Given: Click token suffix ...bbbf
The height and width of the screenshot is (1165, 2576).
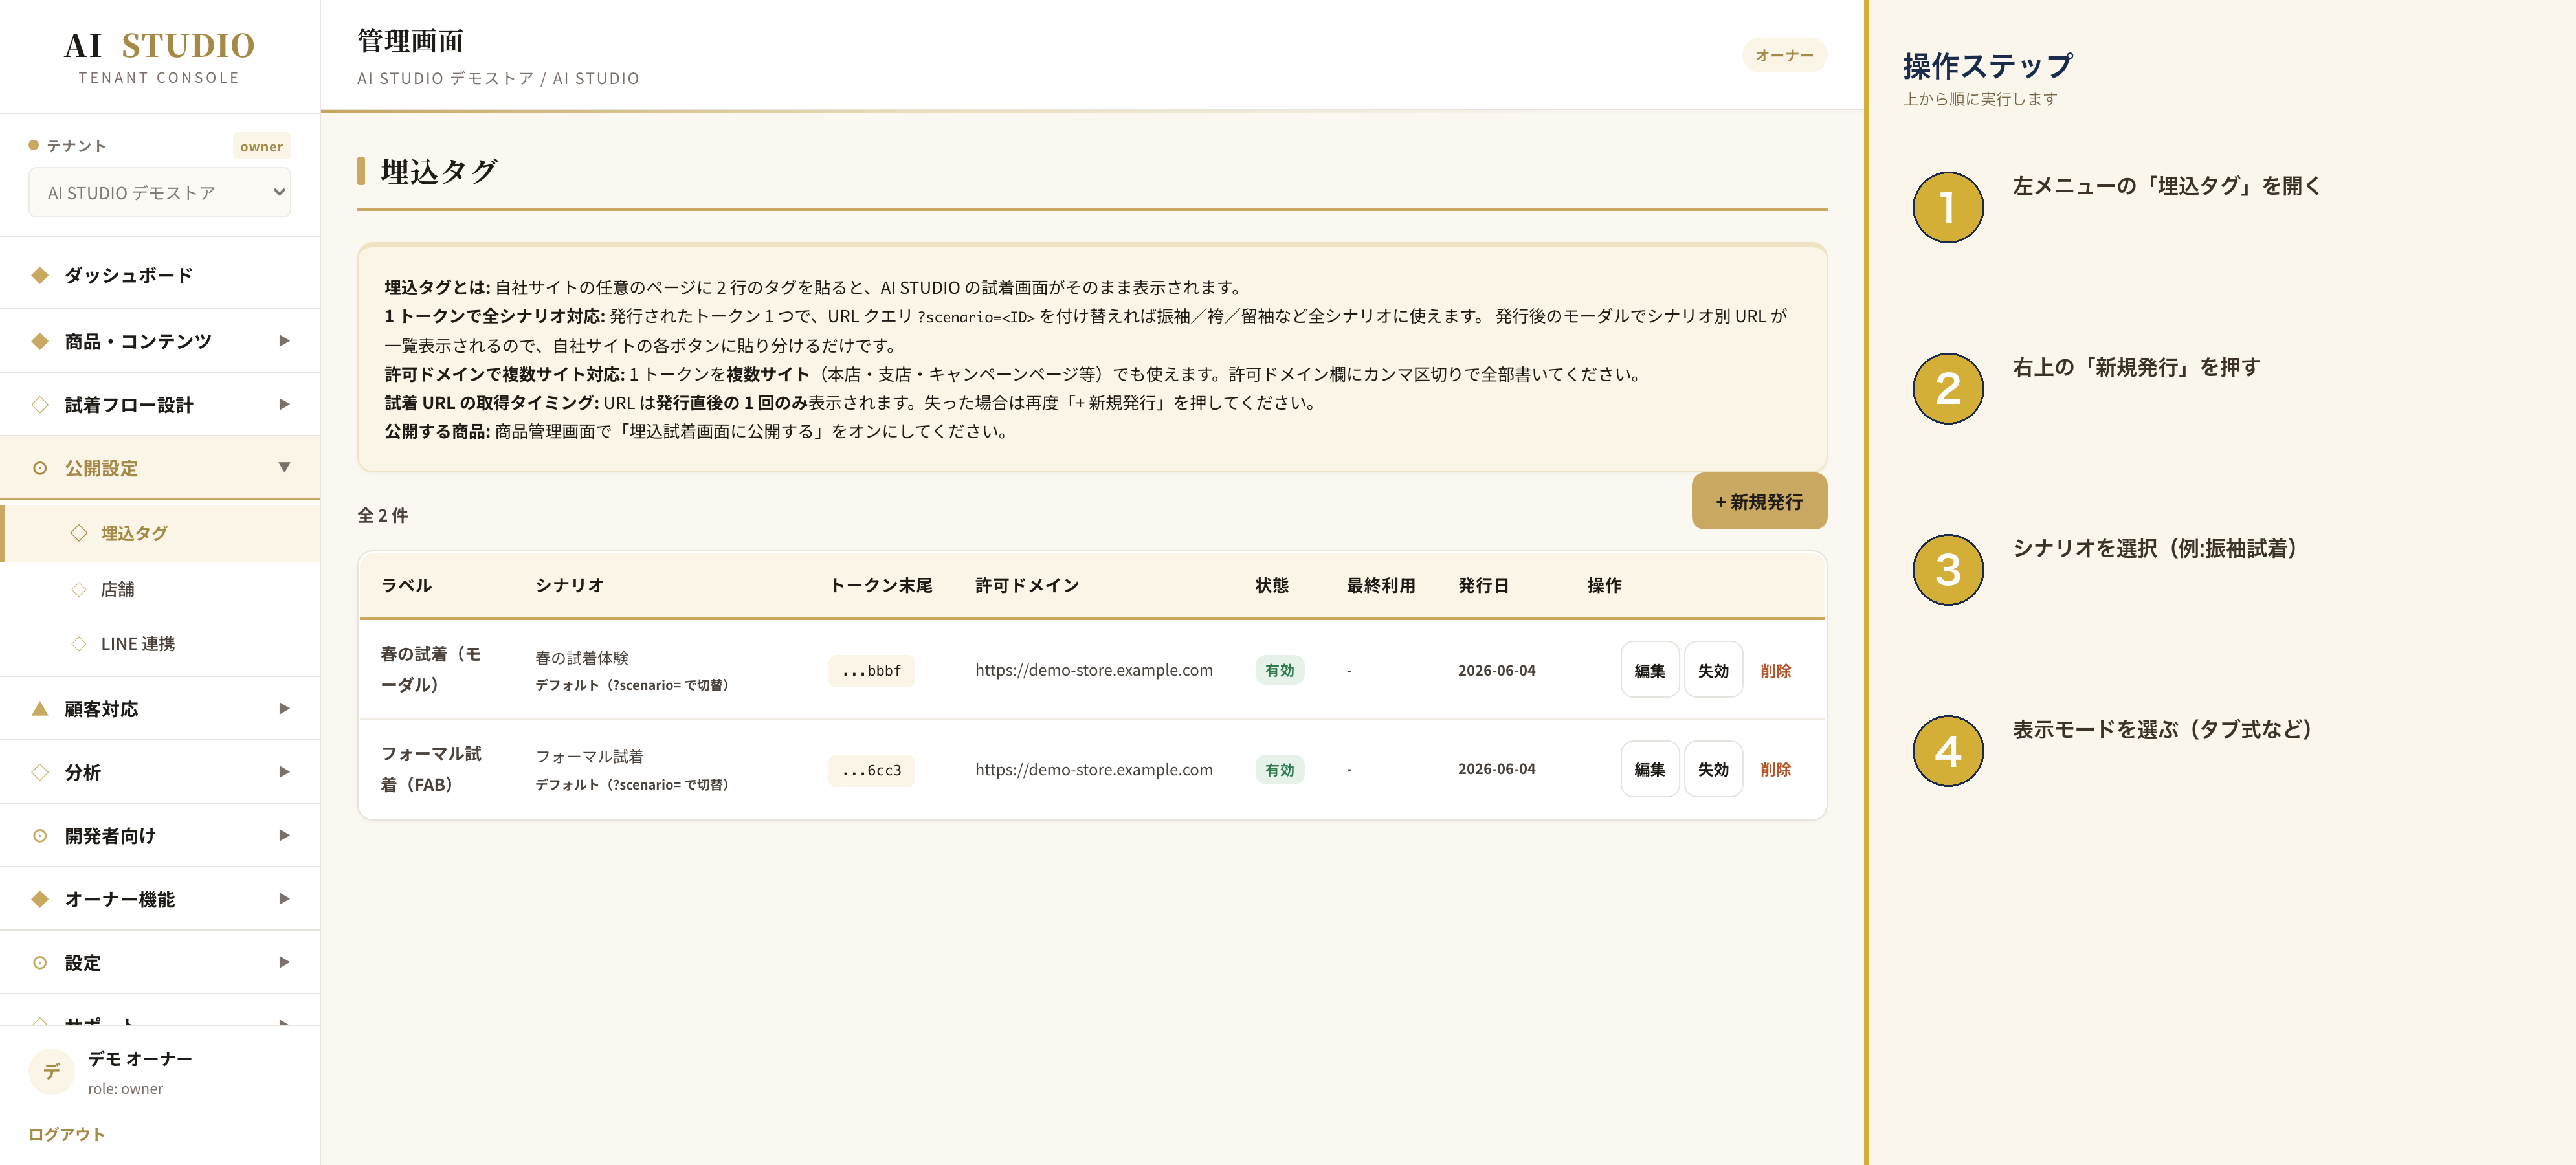Looking at the screenshot, I should 871,671.
